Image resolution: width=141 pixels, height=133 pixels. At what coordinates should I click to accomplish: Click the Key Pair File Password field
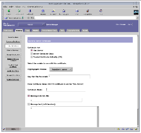click(69, 77)
